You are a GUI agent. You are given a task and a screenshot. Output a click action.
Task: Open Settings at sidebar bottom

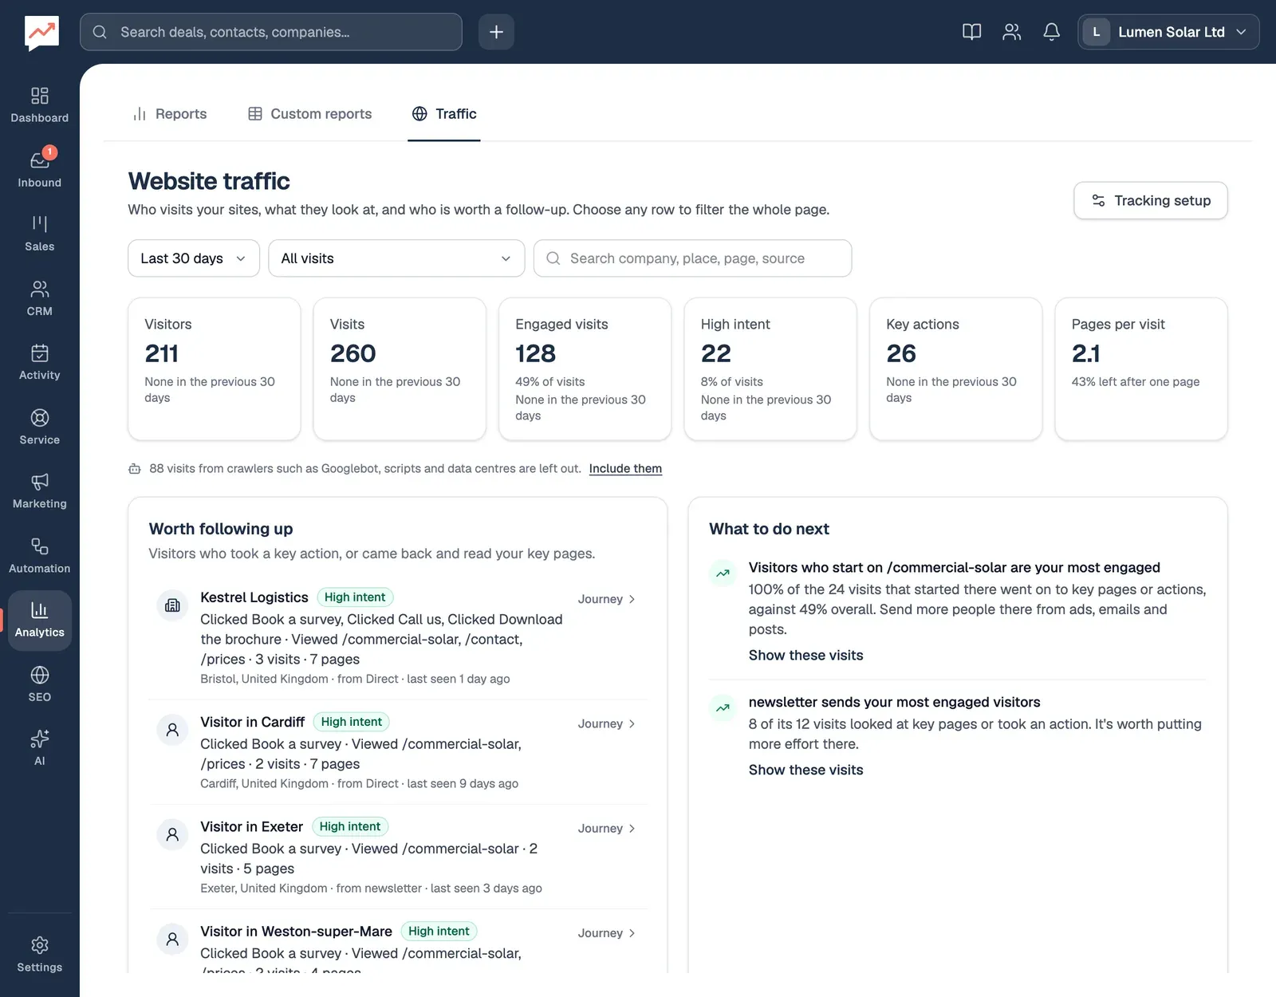click(x=39, y=955)
